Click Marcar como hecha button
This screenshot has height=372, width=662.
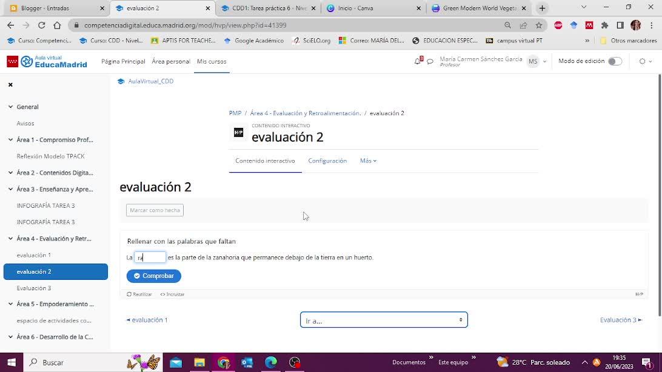(155, 210)
